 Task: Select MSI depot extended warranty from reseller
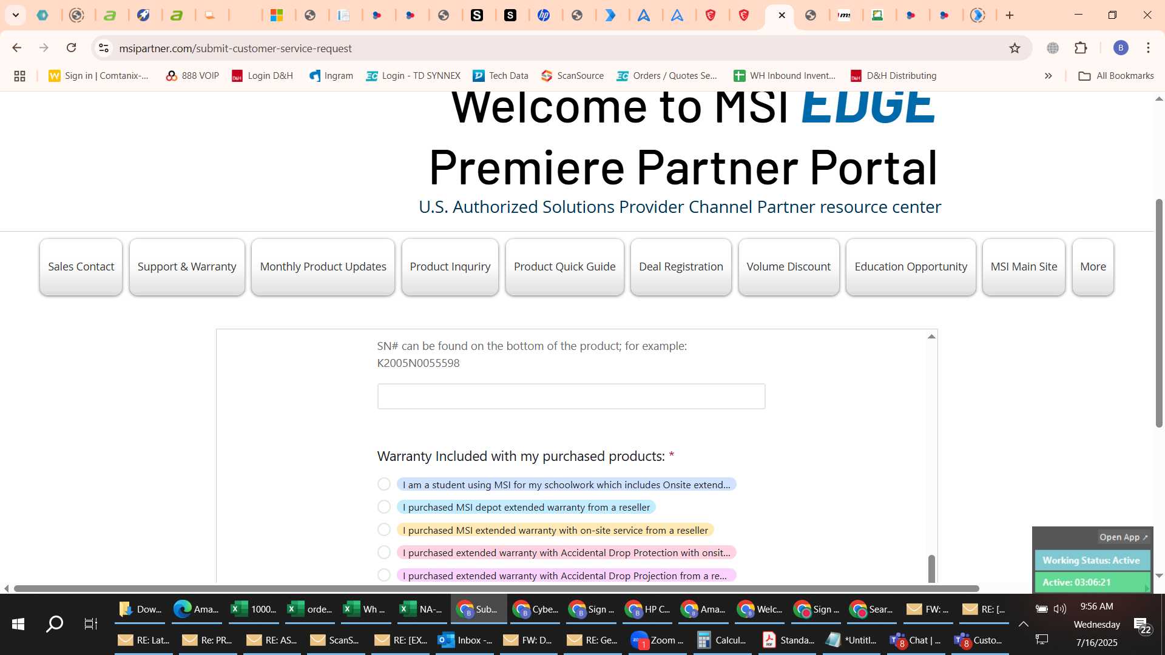tap(383, 506)
